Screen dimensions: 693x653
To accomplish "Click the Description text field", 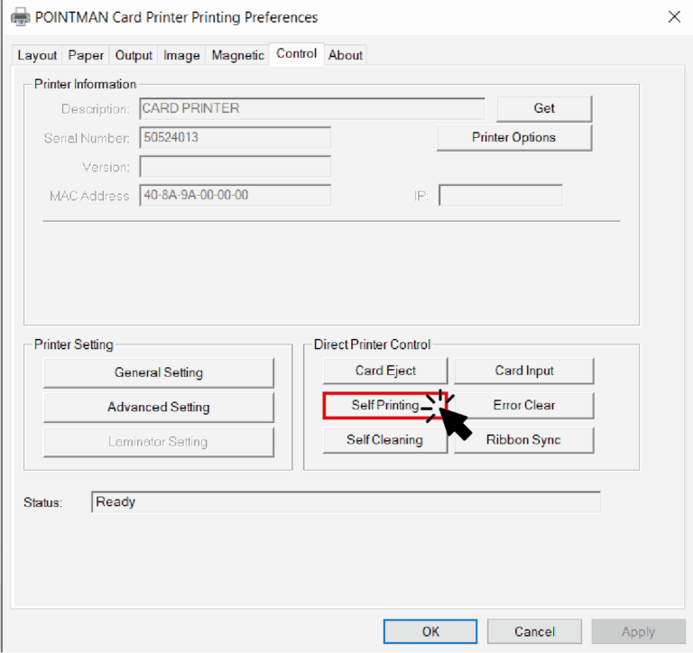I will point(311,109).
